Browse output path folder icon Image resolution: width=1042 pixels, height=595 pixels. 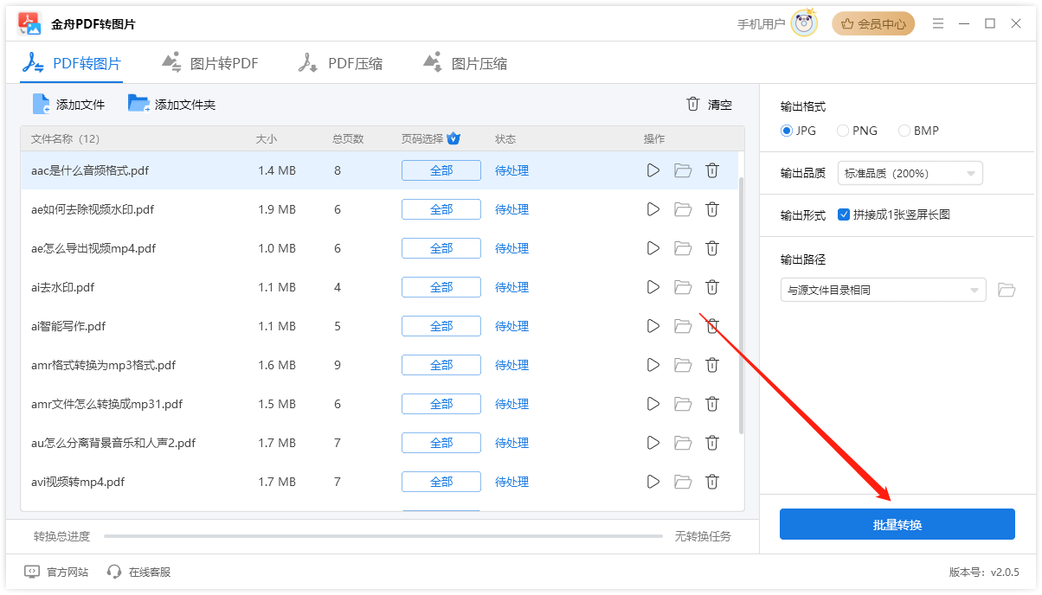1006,290
